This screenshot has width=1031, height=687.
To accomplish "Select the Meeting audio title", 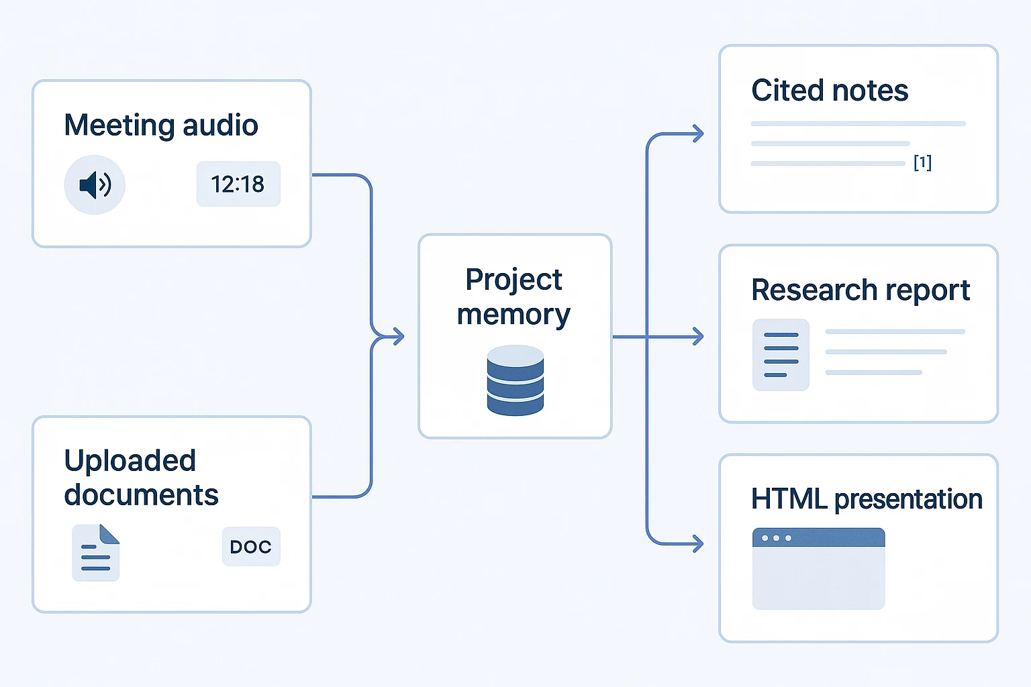I will 161,125.
